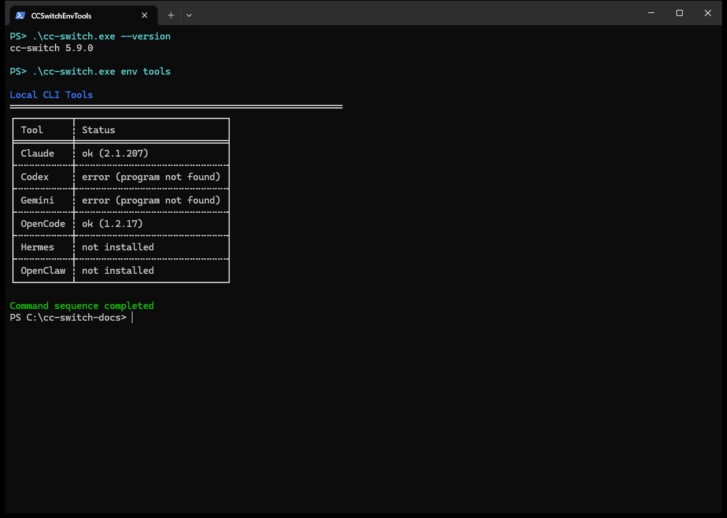Screen dimensions: 727x518
Task: Close the CCSwitchEnvTools tab
Action: [x=144, y=15]
